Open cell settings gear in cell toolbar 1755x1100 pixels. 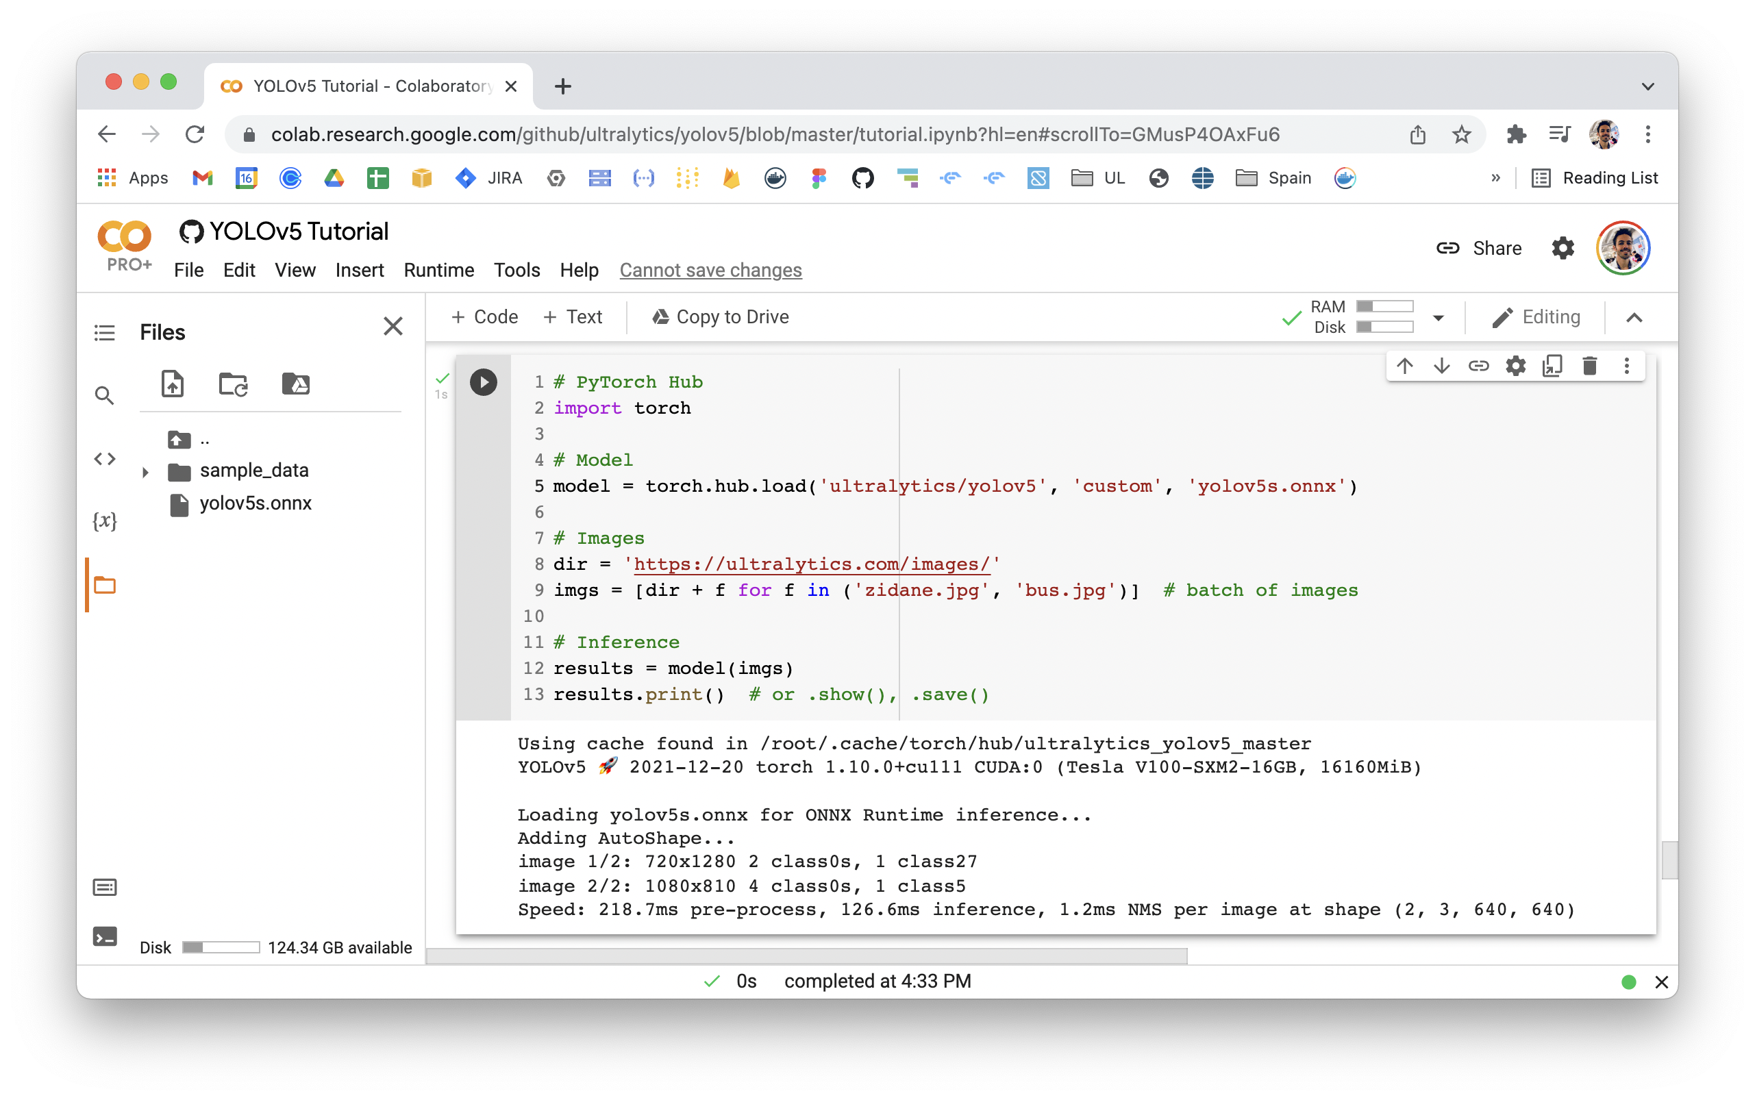coord(1515,366)
